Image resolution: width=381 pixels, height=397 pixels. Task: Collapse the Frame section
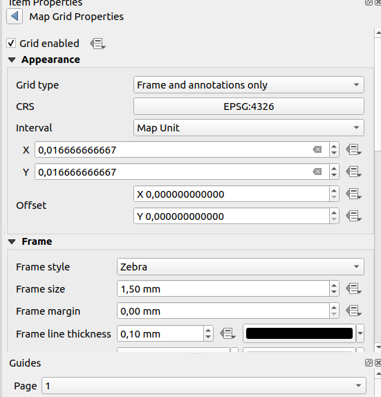(x=12, y=242)
